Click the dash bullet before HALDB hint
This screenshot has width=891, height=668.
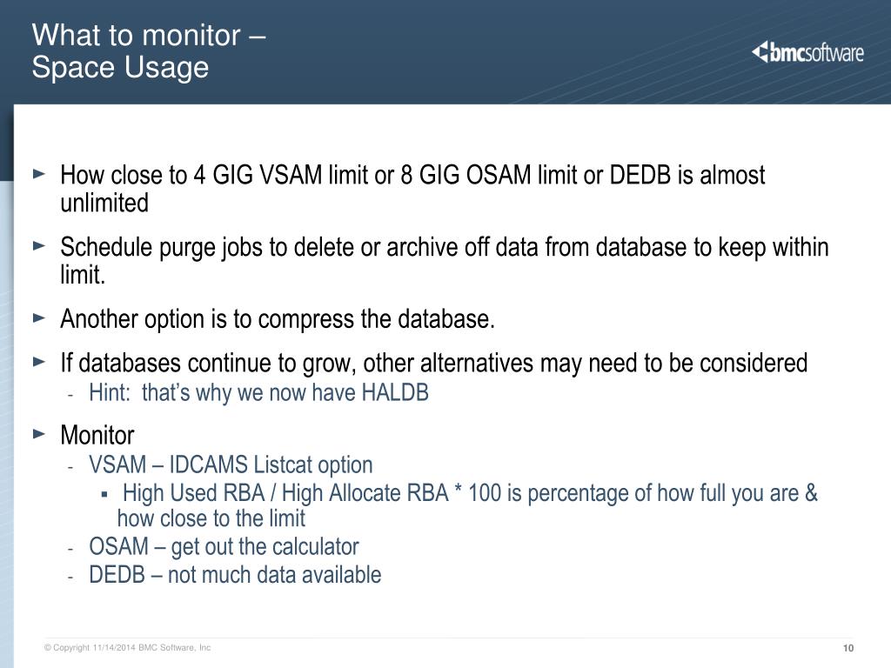(70, 394)
